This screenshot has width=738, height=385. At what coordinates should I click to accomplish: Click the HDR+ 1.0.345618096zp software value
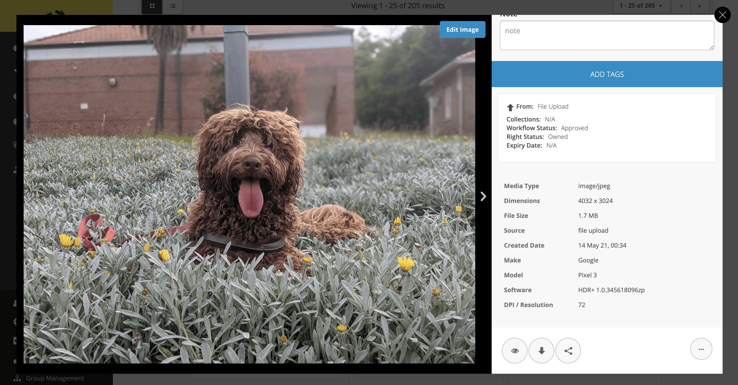[611, 290]
